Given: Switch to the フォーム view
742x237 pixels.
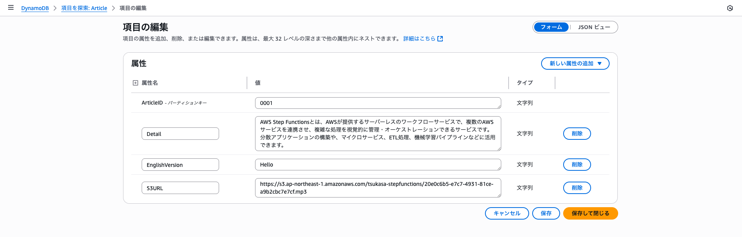Looking at the screenshot, I should pyautogui.click(x=551, y=27).
